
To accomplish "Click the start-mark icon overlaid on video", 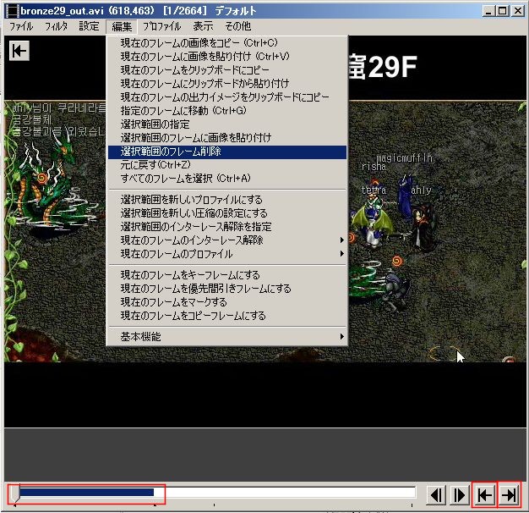I will pyautogui.click(x=19, y=51).
